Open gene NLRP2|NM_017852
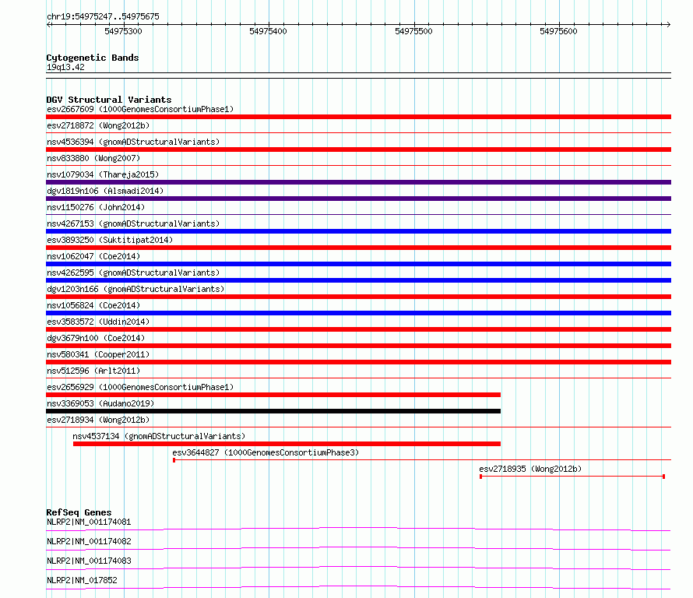 click(x=82, y=580)
